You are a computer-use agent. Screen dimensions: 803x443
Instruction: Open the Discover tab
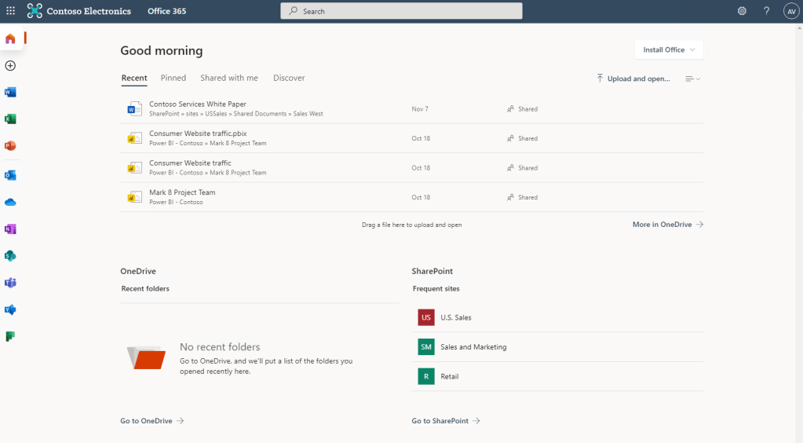coord(289,79)
